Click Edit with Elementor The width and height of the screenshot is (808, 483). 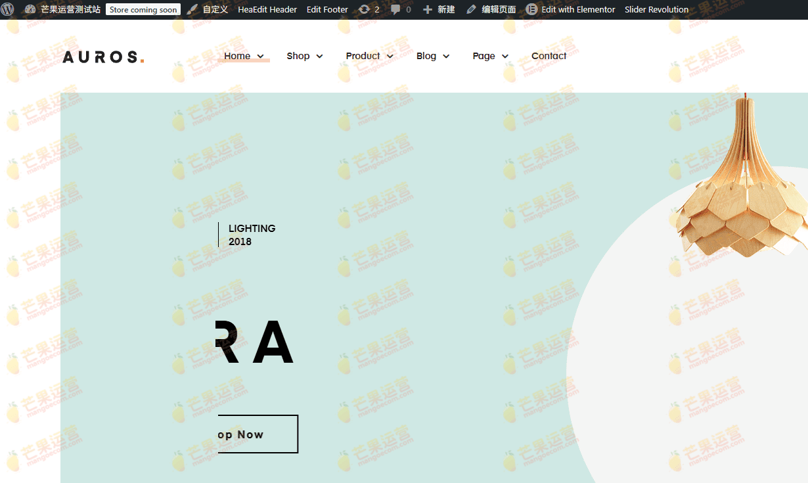[578, 9]
